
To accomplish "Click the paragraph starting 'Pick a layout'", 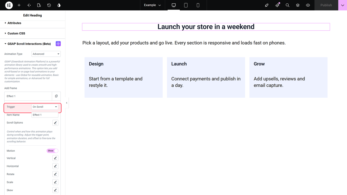I will tap(184, 43).
